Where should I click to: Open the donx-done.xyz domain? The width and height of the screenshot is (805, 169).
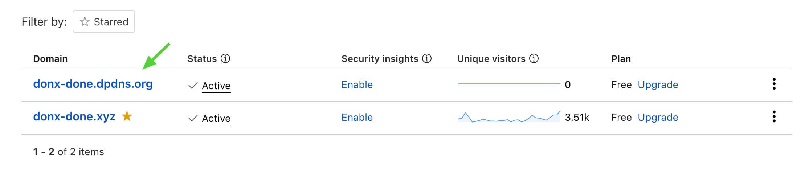tap(74, 117)
